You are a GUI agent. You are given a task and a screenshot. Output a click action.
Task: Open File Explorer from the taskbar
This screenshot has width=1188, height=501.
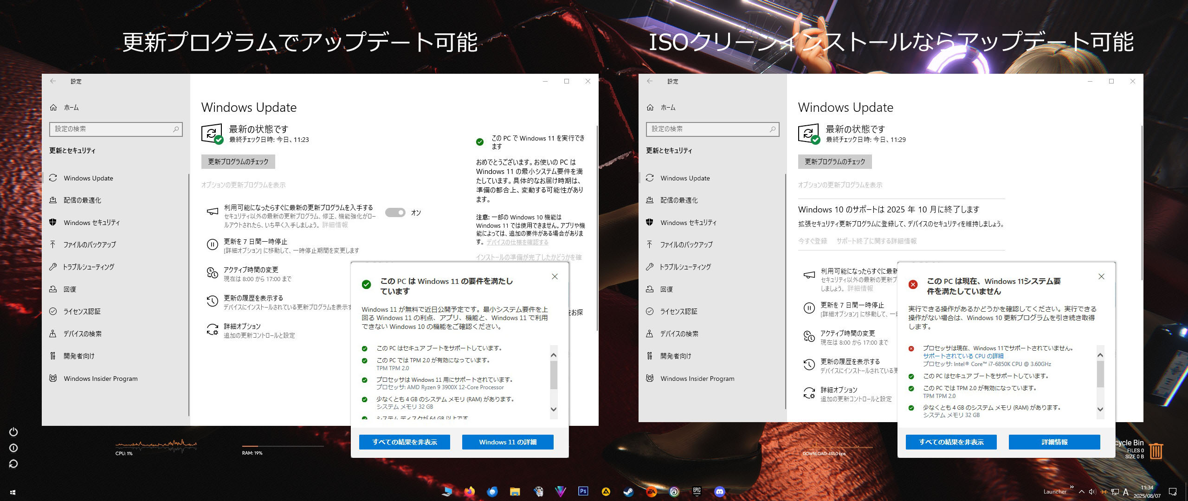point(515,492)
